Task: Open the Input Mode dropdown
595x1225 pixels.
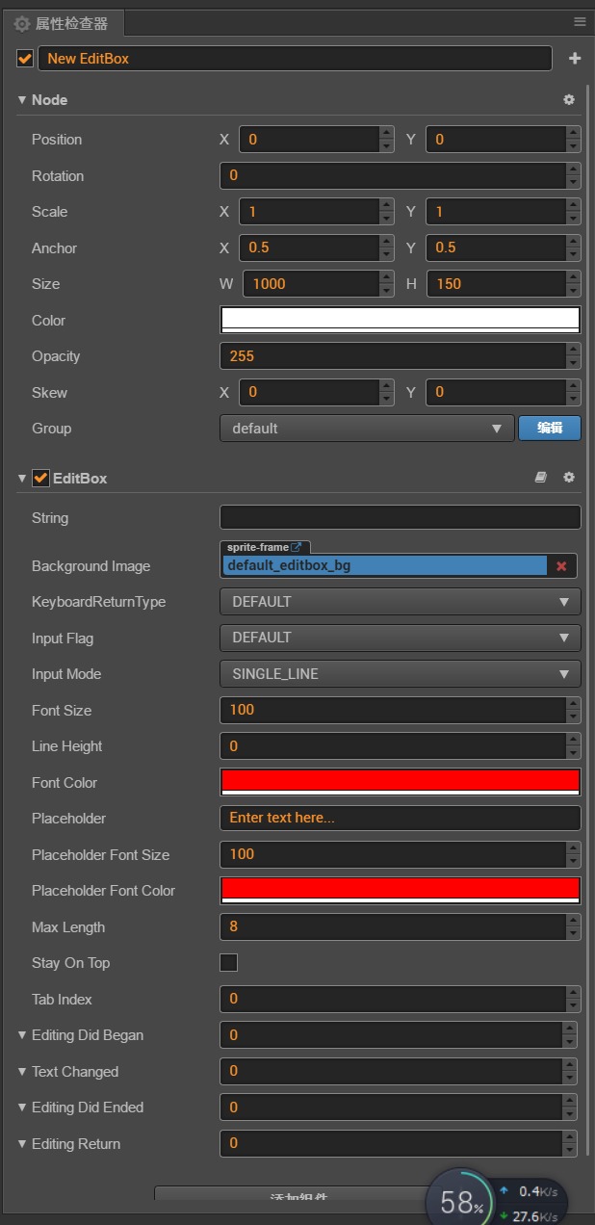Action: (x=400, y=674)
